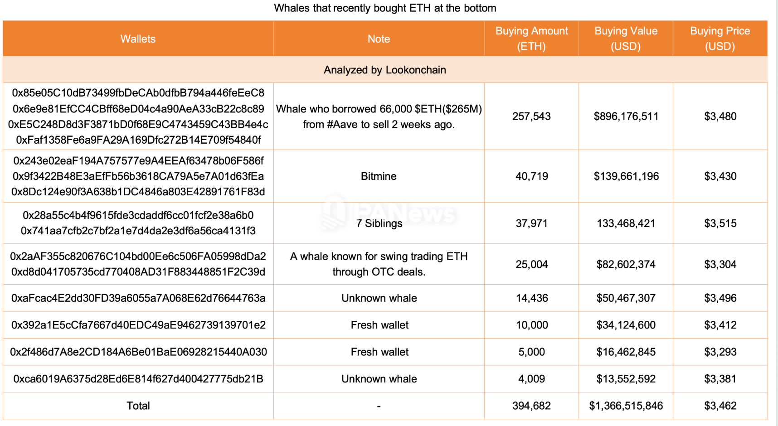Open wallet address 0x85e05C10dB73499fbDeCAb0dfbB794a446feEeC8
Screen dimensions: 778x426
pos(138,93)
